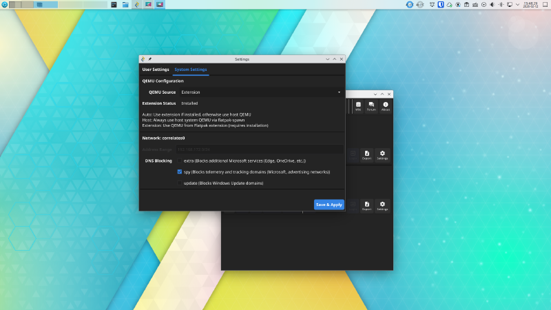Viewport: 551px width, 310px height.
Task: Enable the 'extra' DNS blocking checkbox
Action: point(180,161)
